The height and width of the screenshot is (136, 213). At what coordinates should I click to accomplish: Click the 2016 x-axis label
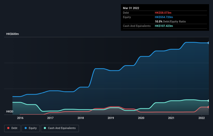(x=20, y=118)
